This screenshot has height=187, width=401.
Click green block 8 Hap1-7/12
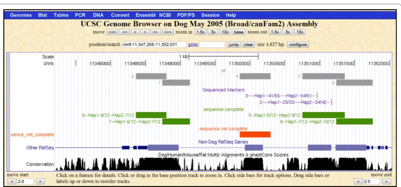(x=354, y=122)
